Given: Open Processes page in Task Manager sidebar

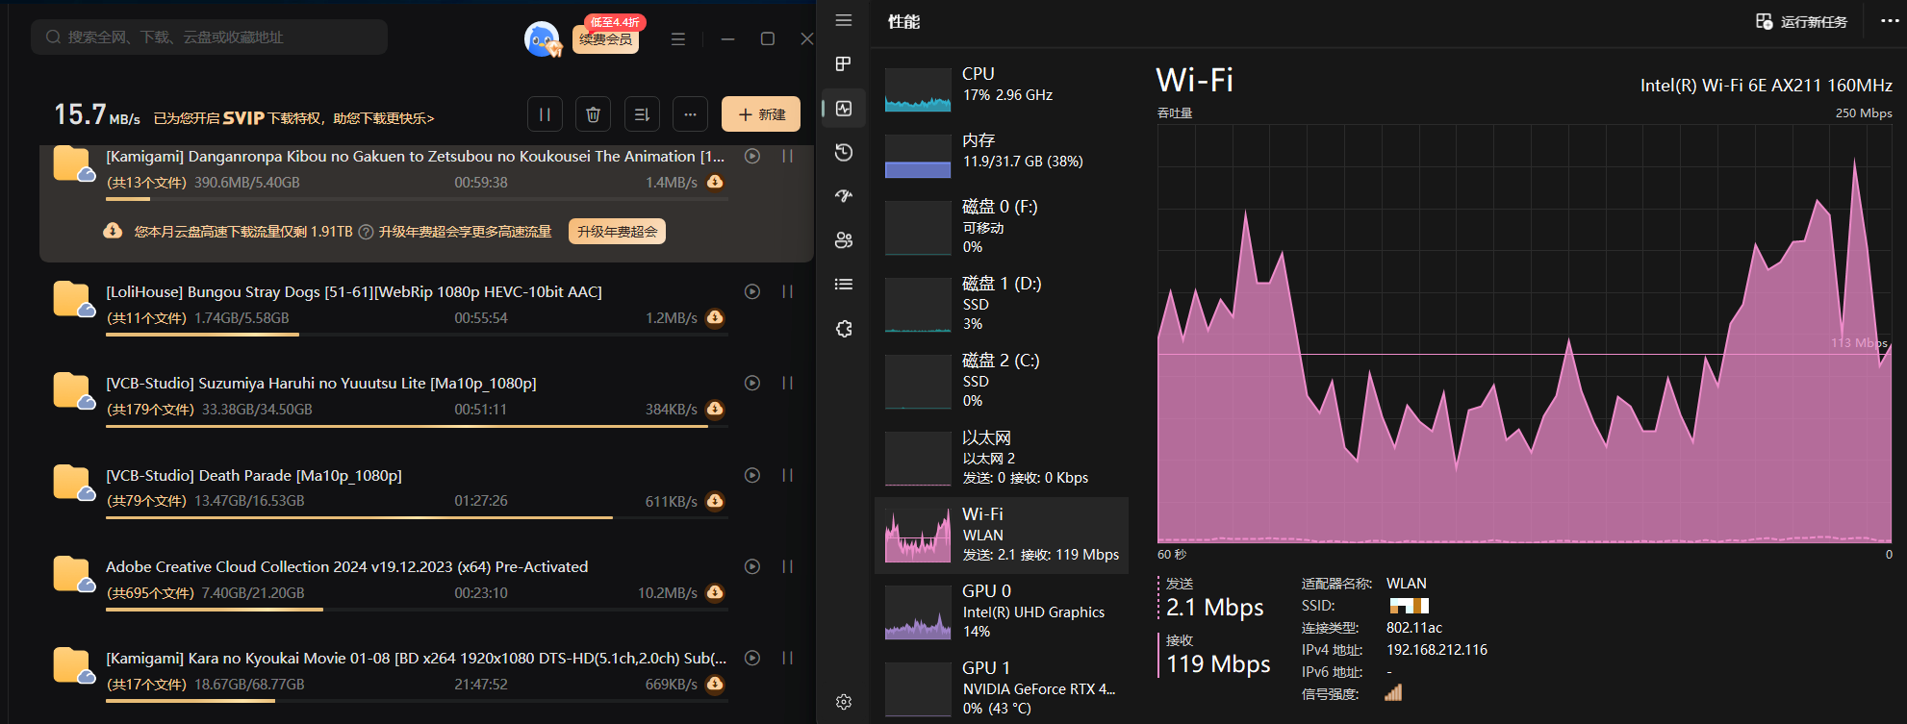Looking at the screenshot, I should coord(844,63).
